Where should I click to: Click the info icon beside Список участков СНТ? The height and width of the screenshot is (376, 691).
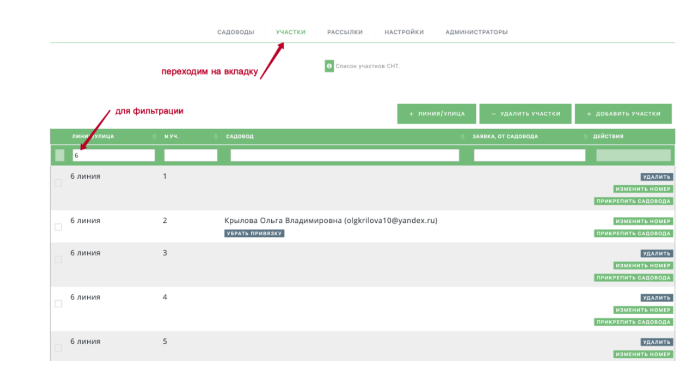(x=329, y=66)
